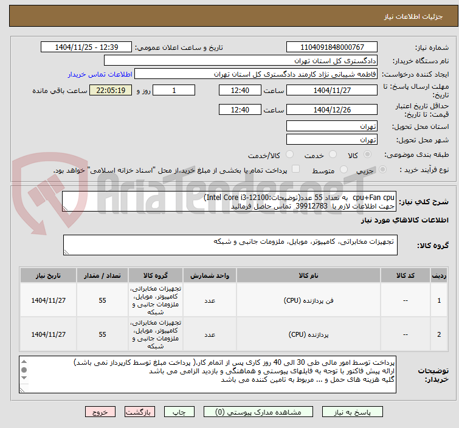Image resolution: width=459 pixels, height=428 pixels.
Task: Click the announcement date field 1404/11/25 - 12:39
Action: tap(86, 47)
